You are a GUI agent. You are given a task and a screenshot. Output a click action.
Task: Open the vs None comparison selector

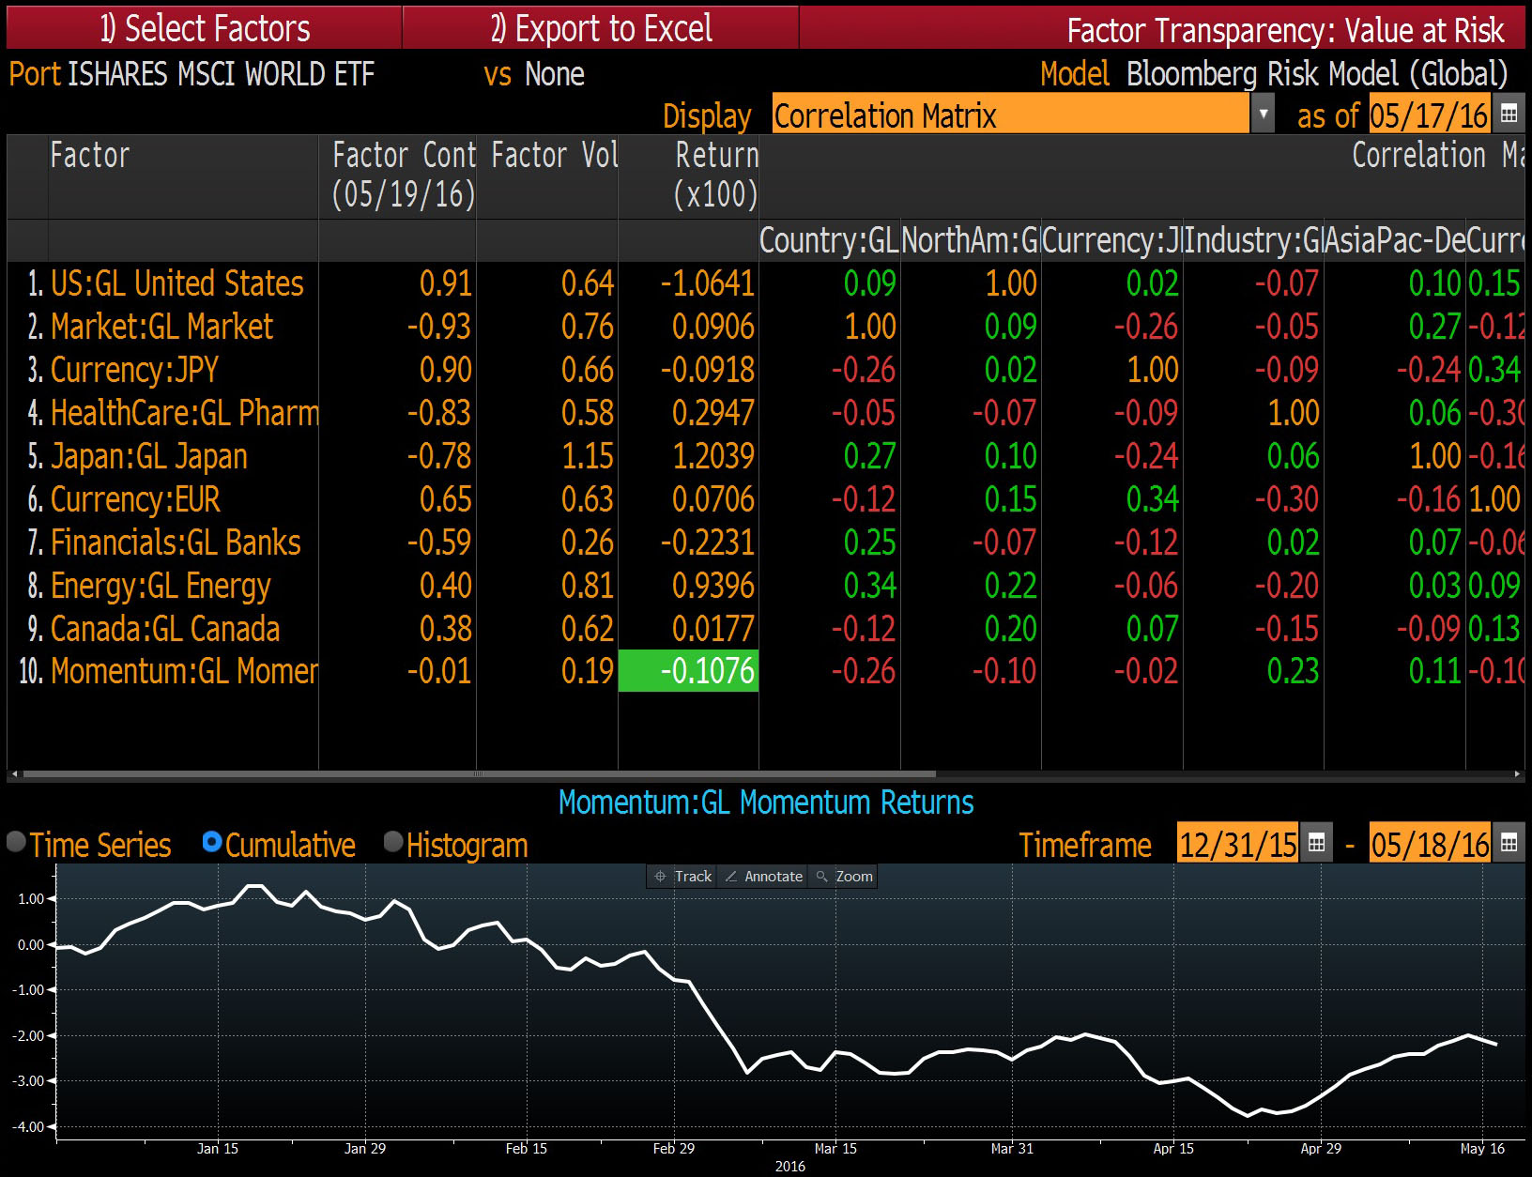556,74
